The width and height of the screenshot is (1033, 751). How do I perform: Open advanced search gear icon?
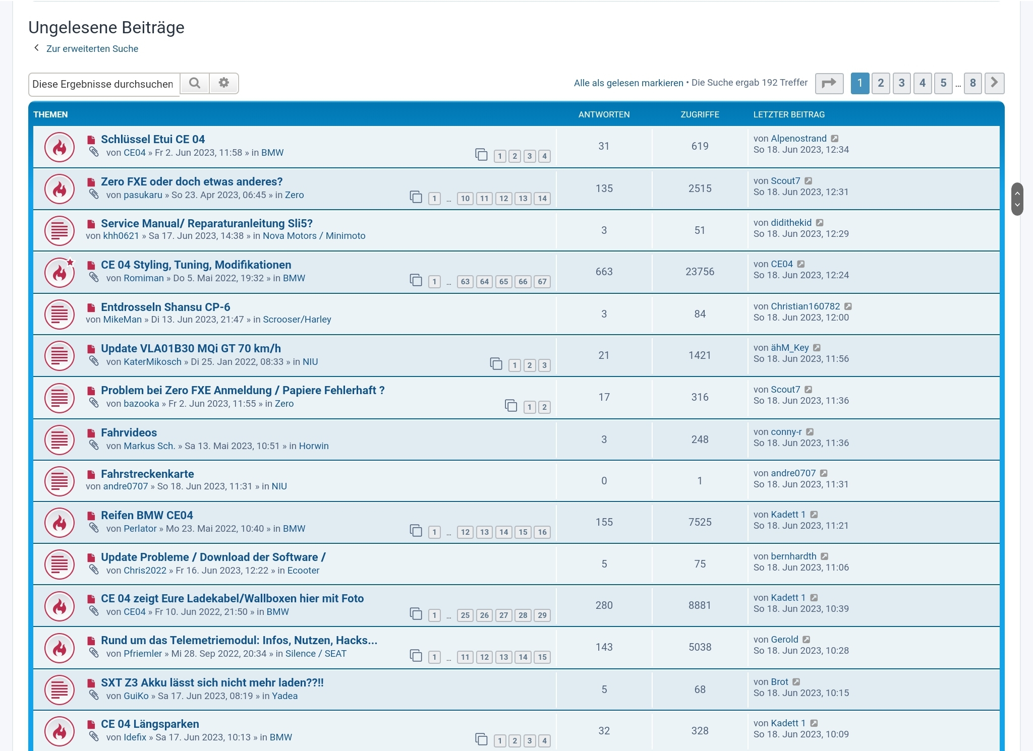[224, 83]
